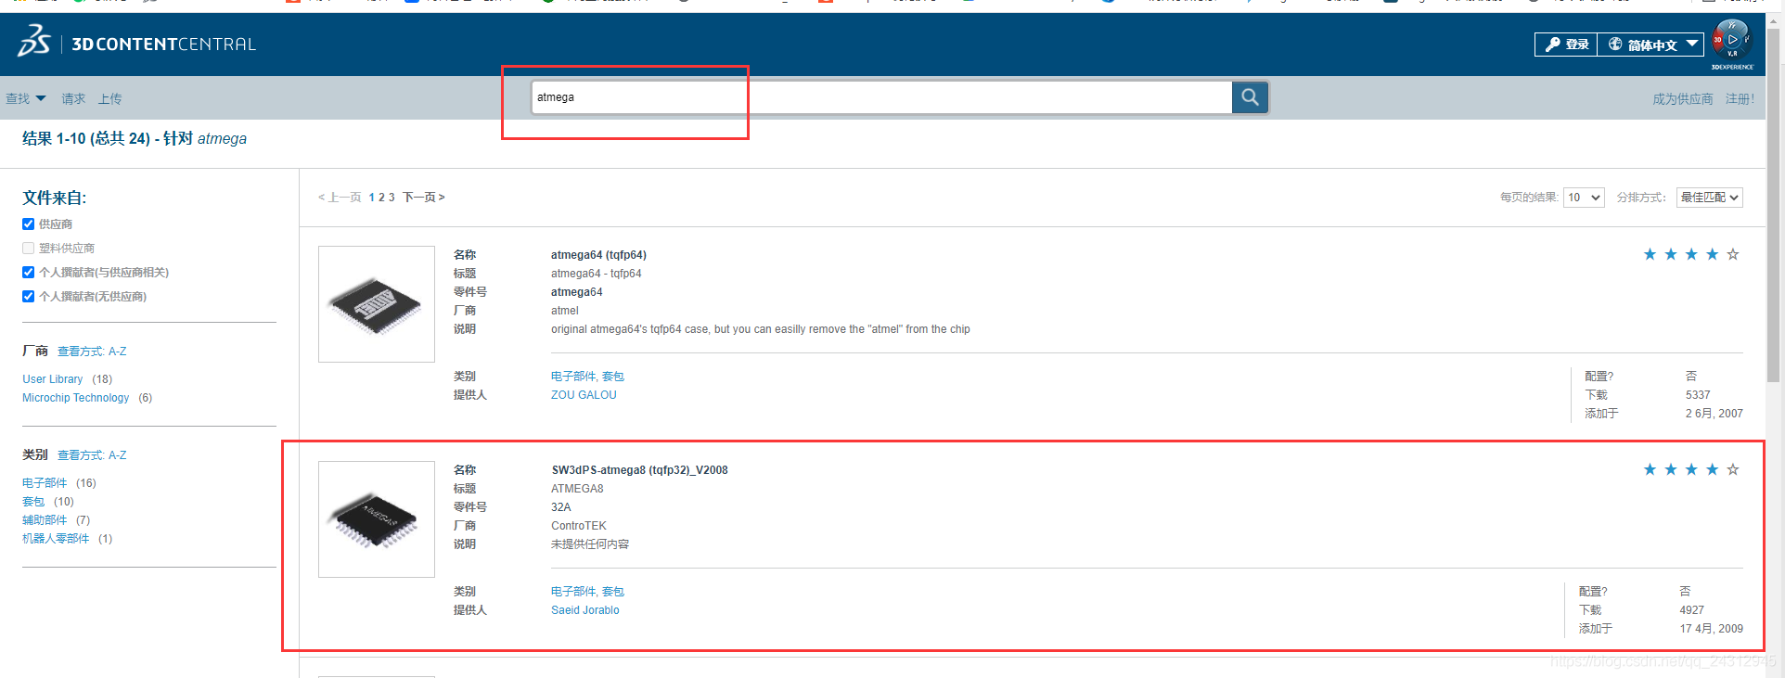
Task: Open the atmega64 (tqfp64) result title
Action: (x=598, y=255)
